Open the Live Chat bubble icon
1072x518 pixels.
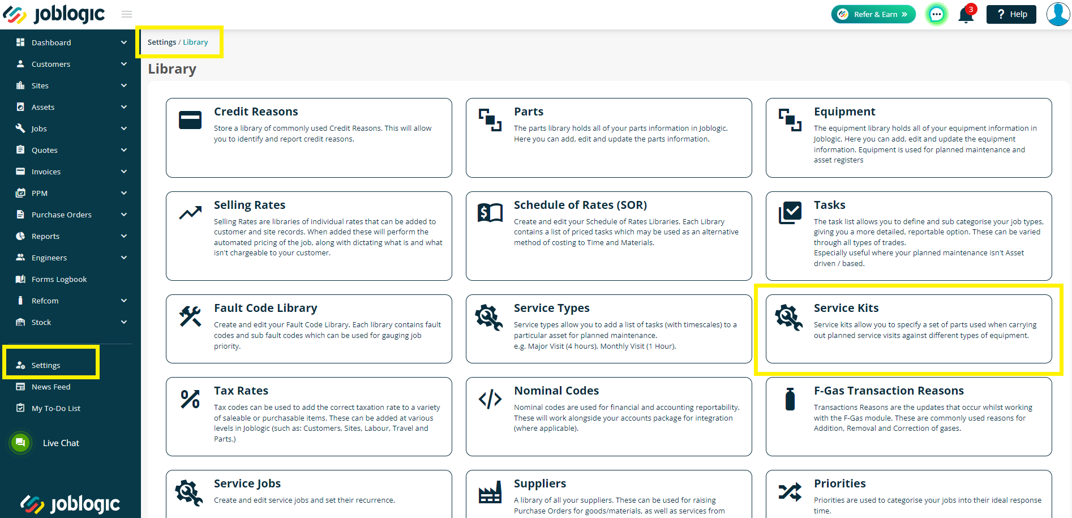click(x=20, y=443)
